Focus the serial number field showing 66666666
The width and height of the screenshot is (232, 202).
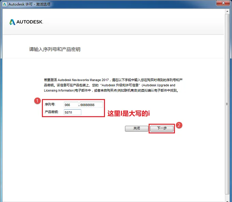pyautogui.click(x=91, y=105)
